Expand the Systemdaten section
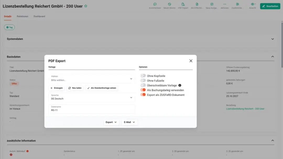This screenshot has height=159, width=283. 273,39
